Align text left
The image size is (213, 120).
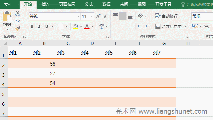point(115,26)
